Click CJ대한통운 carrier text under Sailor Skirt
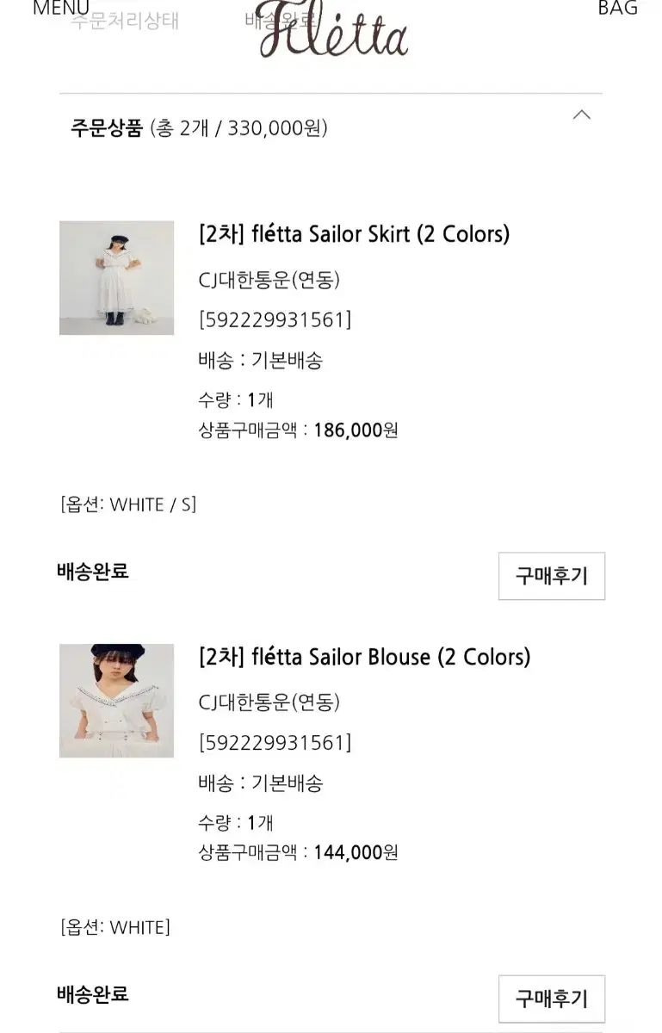The height and width of the screenshot is (1033, 662). pos(269,280)
